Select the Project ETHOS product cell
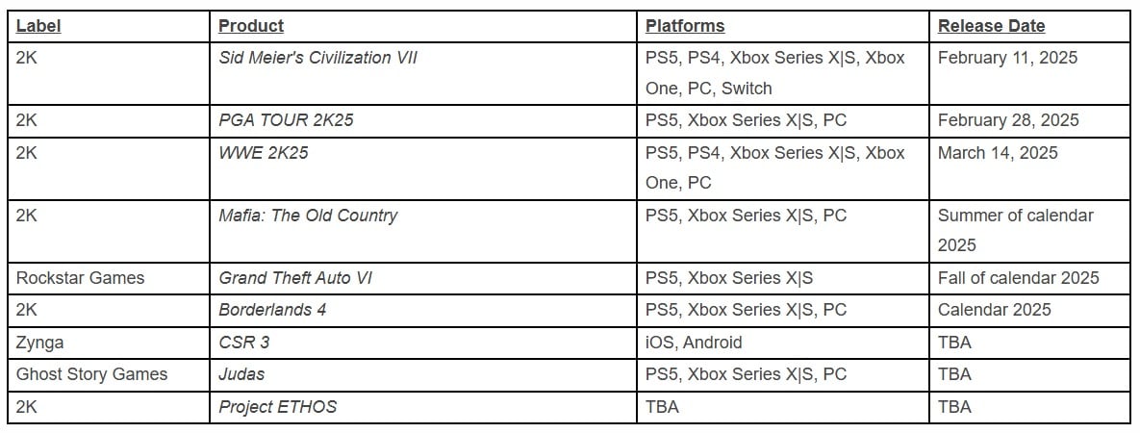The height and width of the screenshot is (433, 1140). (278, 407)
